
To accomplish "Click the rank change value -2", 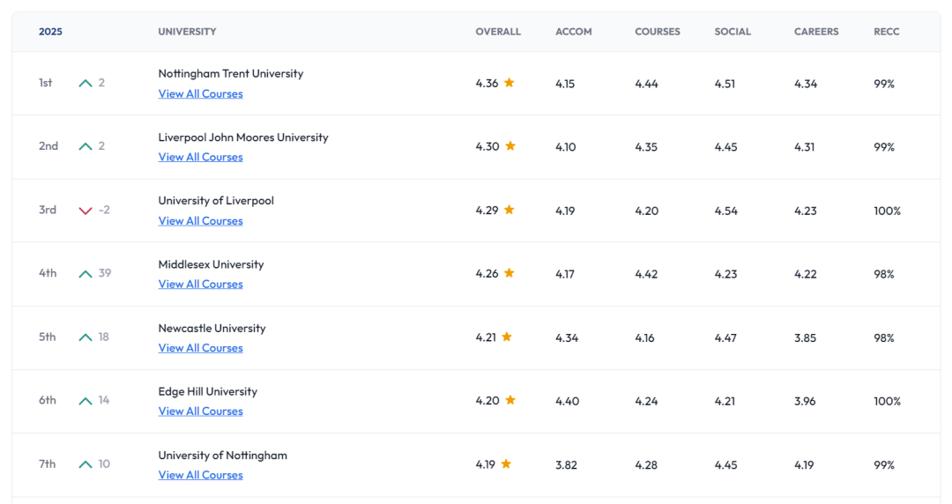I will (x=104, y=210).
